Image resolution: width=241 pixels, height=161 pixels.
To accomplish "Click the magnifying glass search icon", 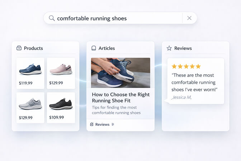I will pyautogui.click(x=52, y=18).
